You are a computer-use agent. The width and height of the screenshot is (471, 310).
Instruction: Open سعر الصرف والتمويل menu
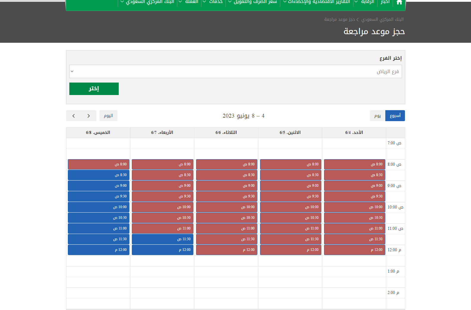tap(253, 2)
